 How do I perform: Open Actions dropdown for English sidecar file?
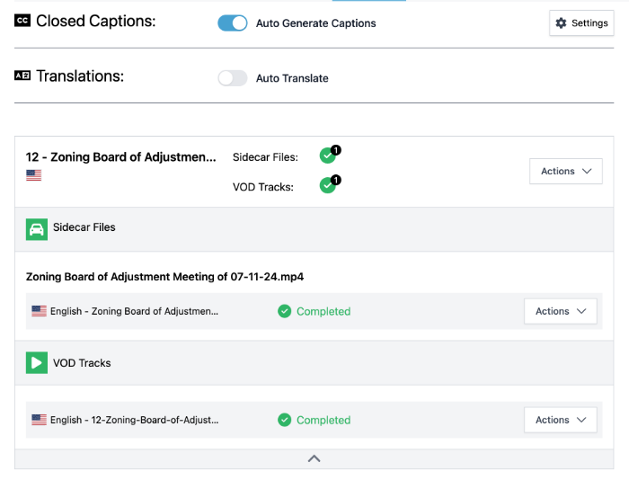point(560,311)
